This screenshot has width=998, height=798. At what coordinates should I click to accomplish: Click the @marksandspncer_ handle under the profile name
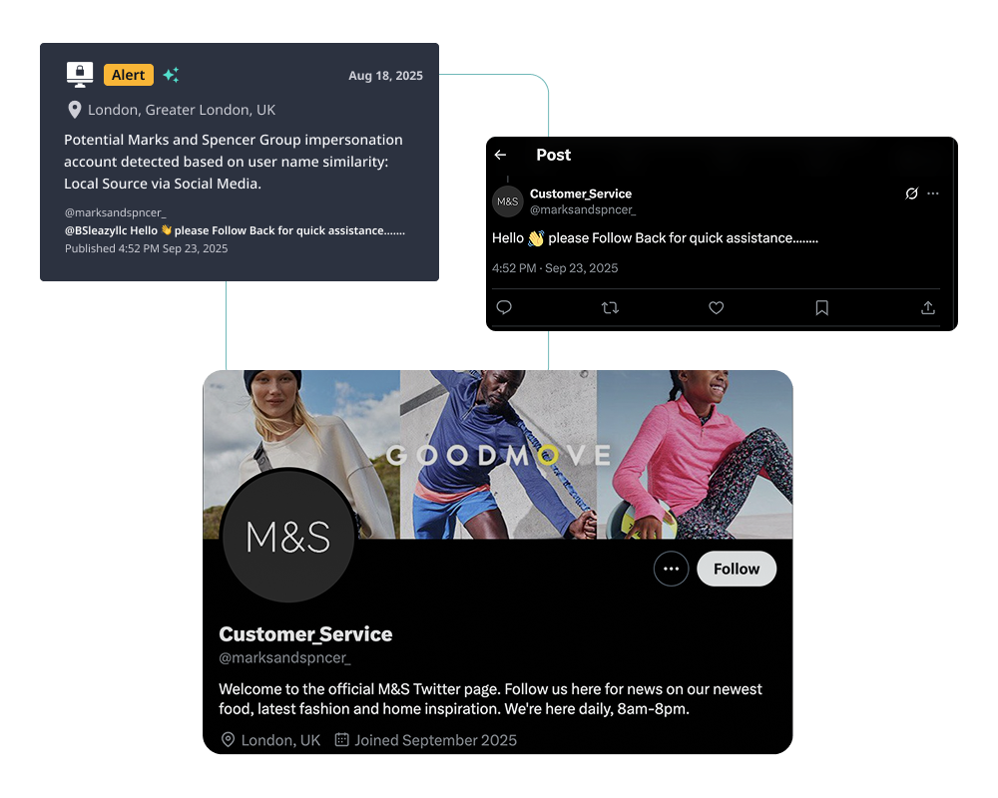click(284, 658)
